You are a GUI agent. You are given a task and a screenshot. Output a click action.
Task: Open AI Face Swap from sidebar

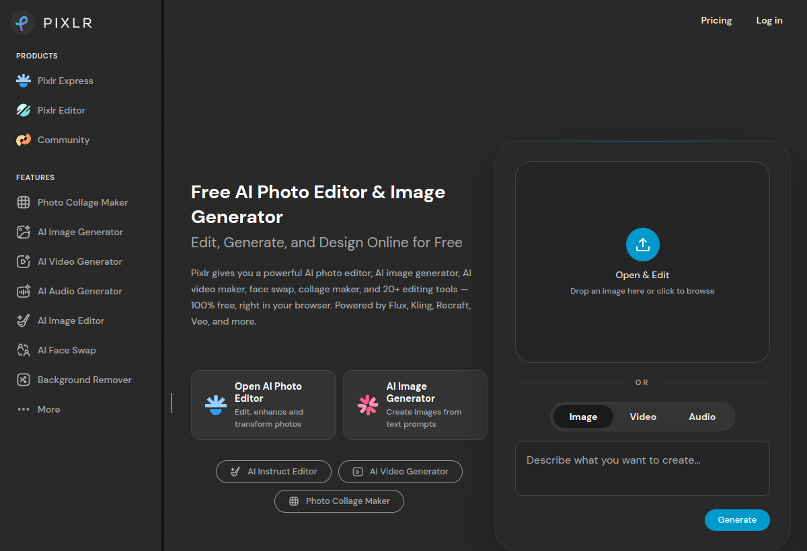[67, 350]
